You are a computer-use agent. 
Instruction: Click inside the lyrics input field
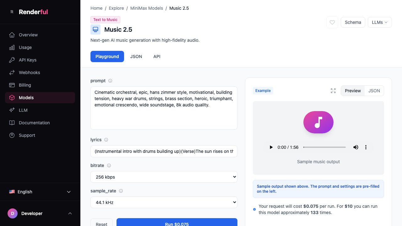tap(164, 151)
